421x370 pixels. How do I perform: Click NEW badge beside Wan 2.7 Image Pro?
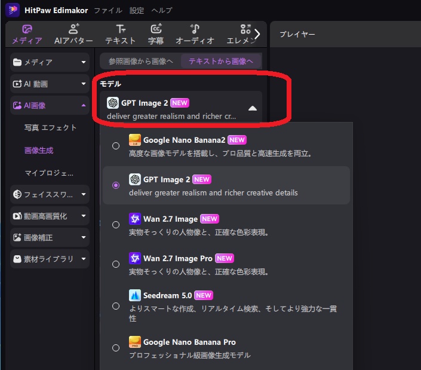(225, 258)
